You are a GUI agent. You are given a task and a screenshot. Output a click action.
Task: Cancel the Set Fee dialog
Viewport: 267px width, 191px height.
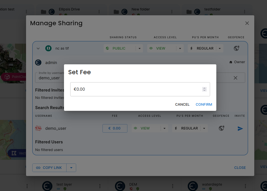click(x=182, y=105)
